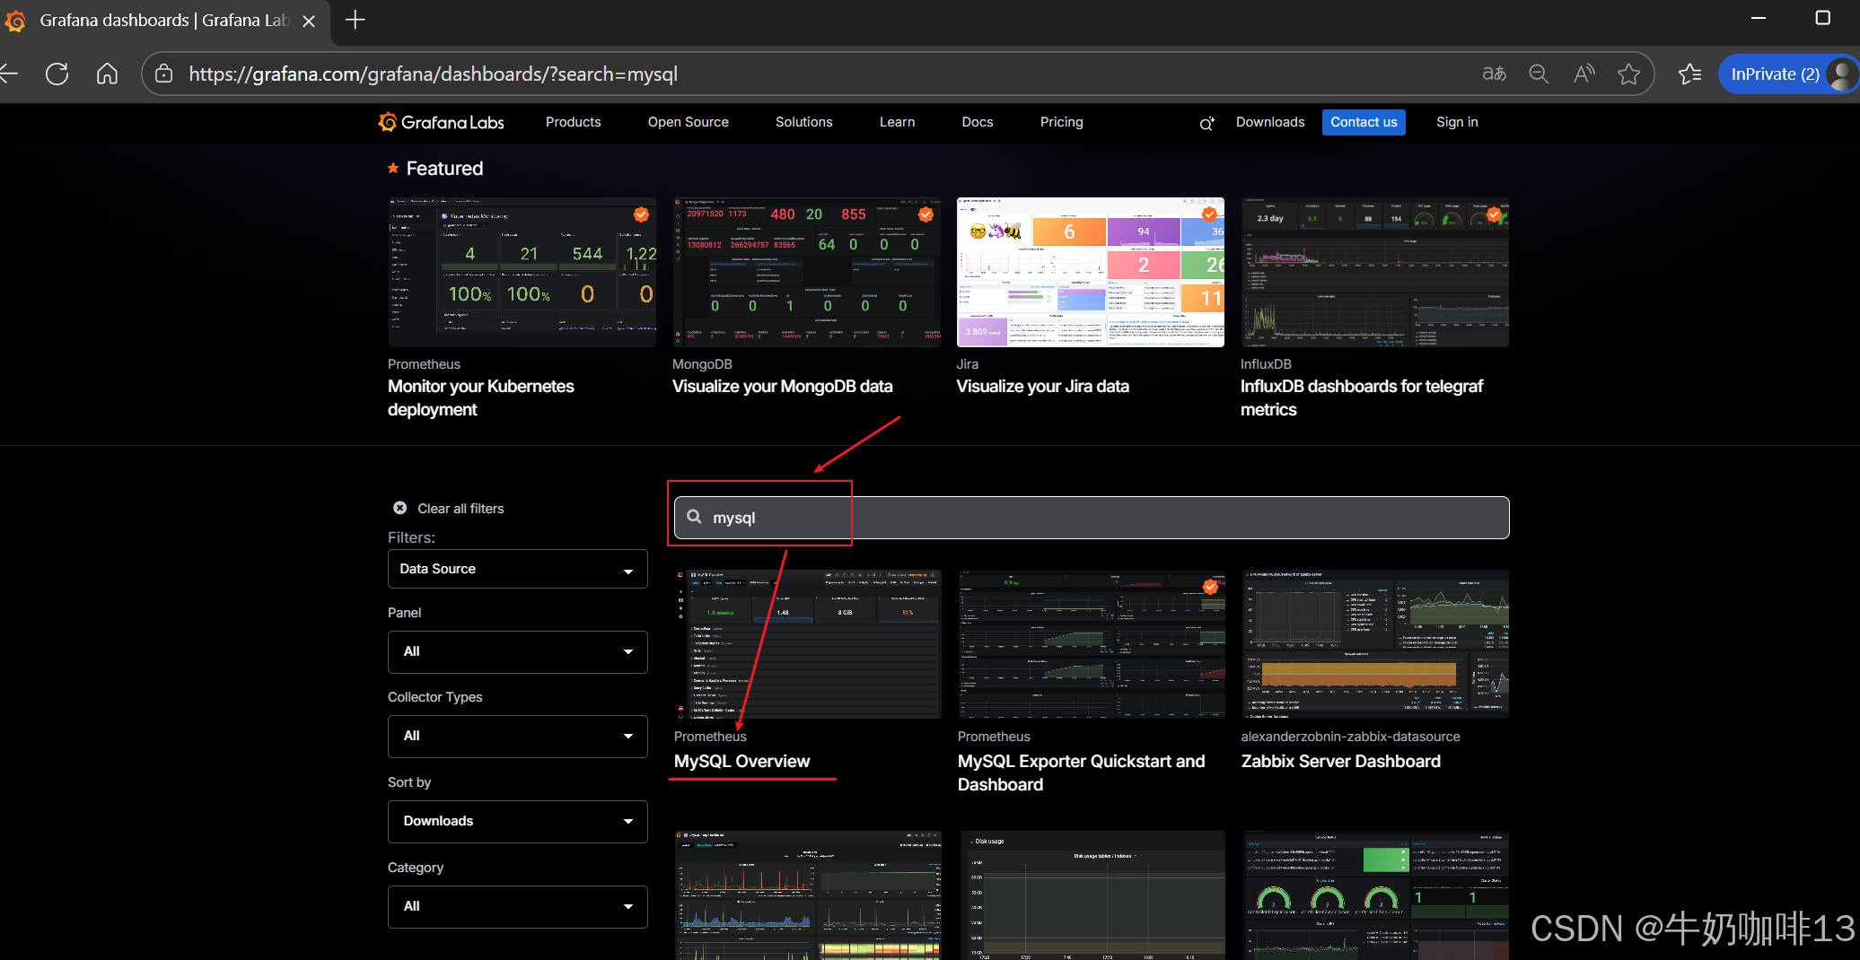Screen dimensions: 1860x960
Task: Refresh the page in the browser
Action: click(57, 74)
